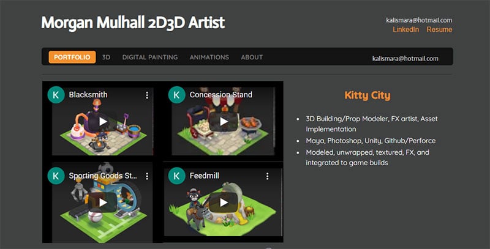
Task: Open the Resume link
Action: (x=439, y=29)
